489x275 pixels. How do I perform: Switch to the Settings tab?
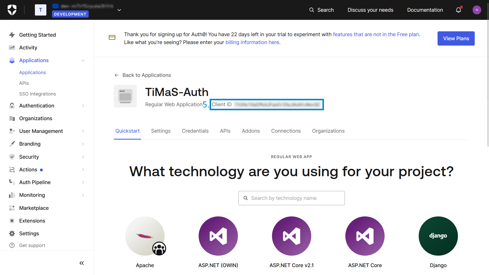(161, 131)
